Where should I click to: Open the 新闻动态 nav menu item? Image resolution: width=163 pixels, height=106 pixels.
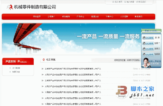[x=95, y=16]
